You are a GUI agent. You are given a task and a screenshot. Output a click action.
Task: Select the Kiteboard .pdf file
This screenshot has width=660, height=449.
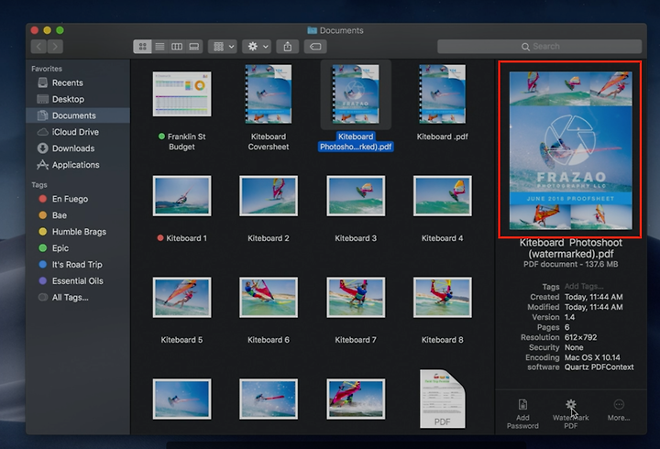tap(442, 93)
